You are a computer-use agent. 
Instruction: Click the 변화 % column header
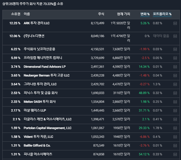click(145, 14)
